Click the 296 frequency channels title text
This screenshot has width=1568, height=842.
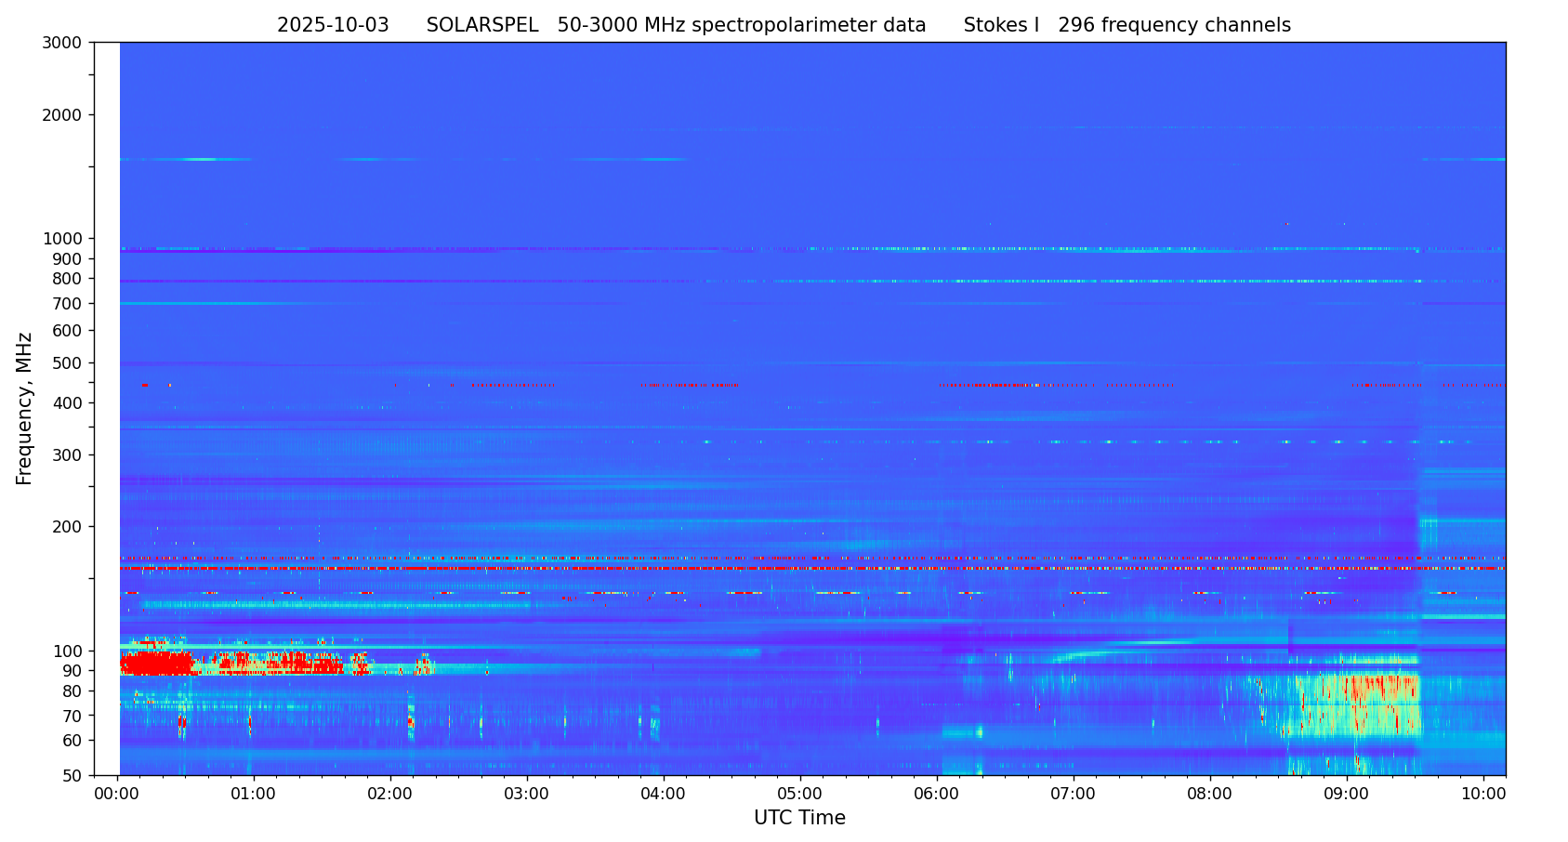tap(1174, 26)
